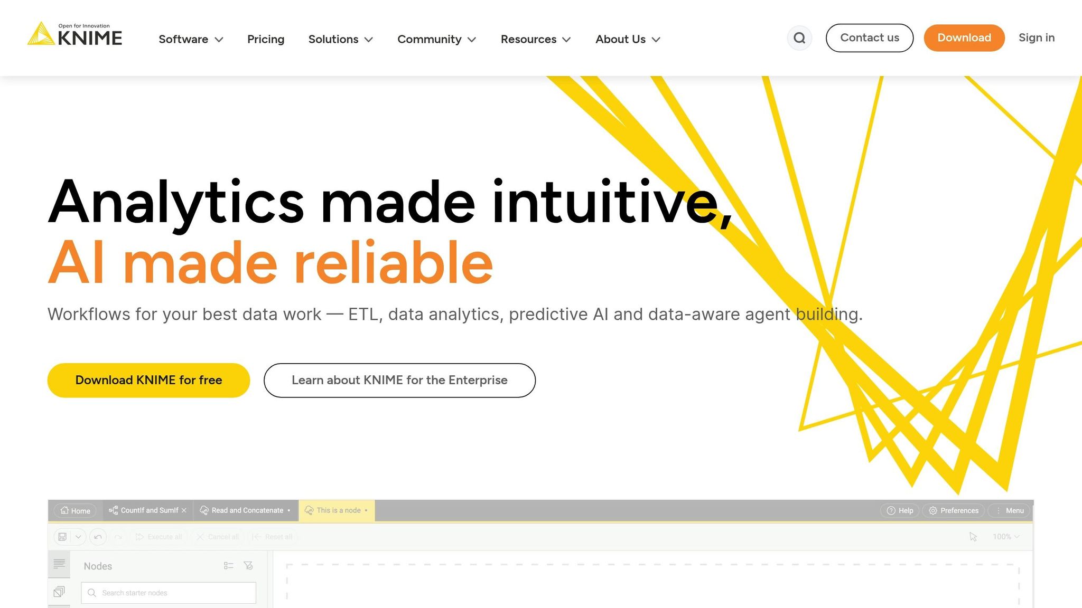Open the site search magnifier icon
The height and width of the screenshot is (608, 1082).
(799, 38)
